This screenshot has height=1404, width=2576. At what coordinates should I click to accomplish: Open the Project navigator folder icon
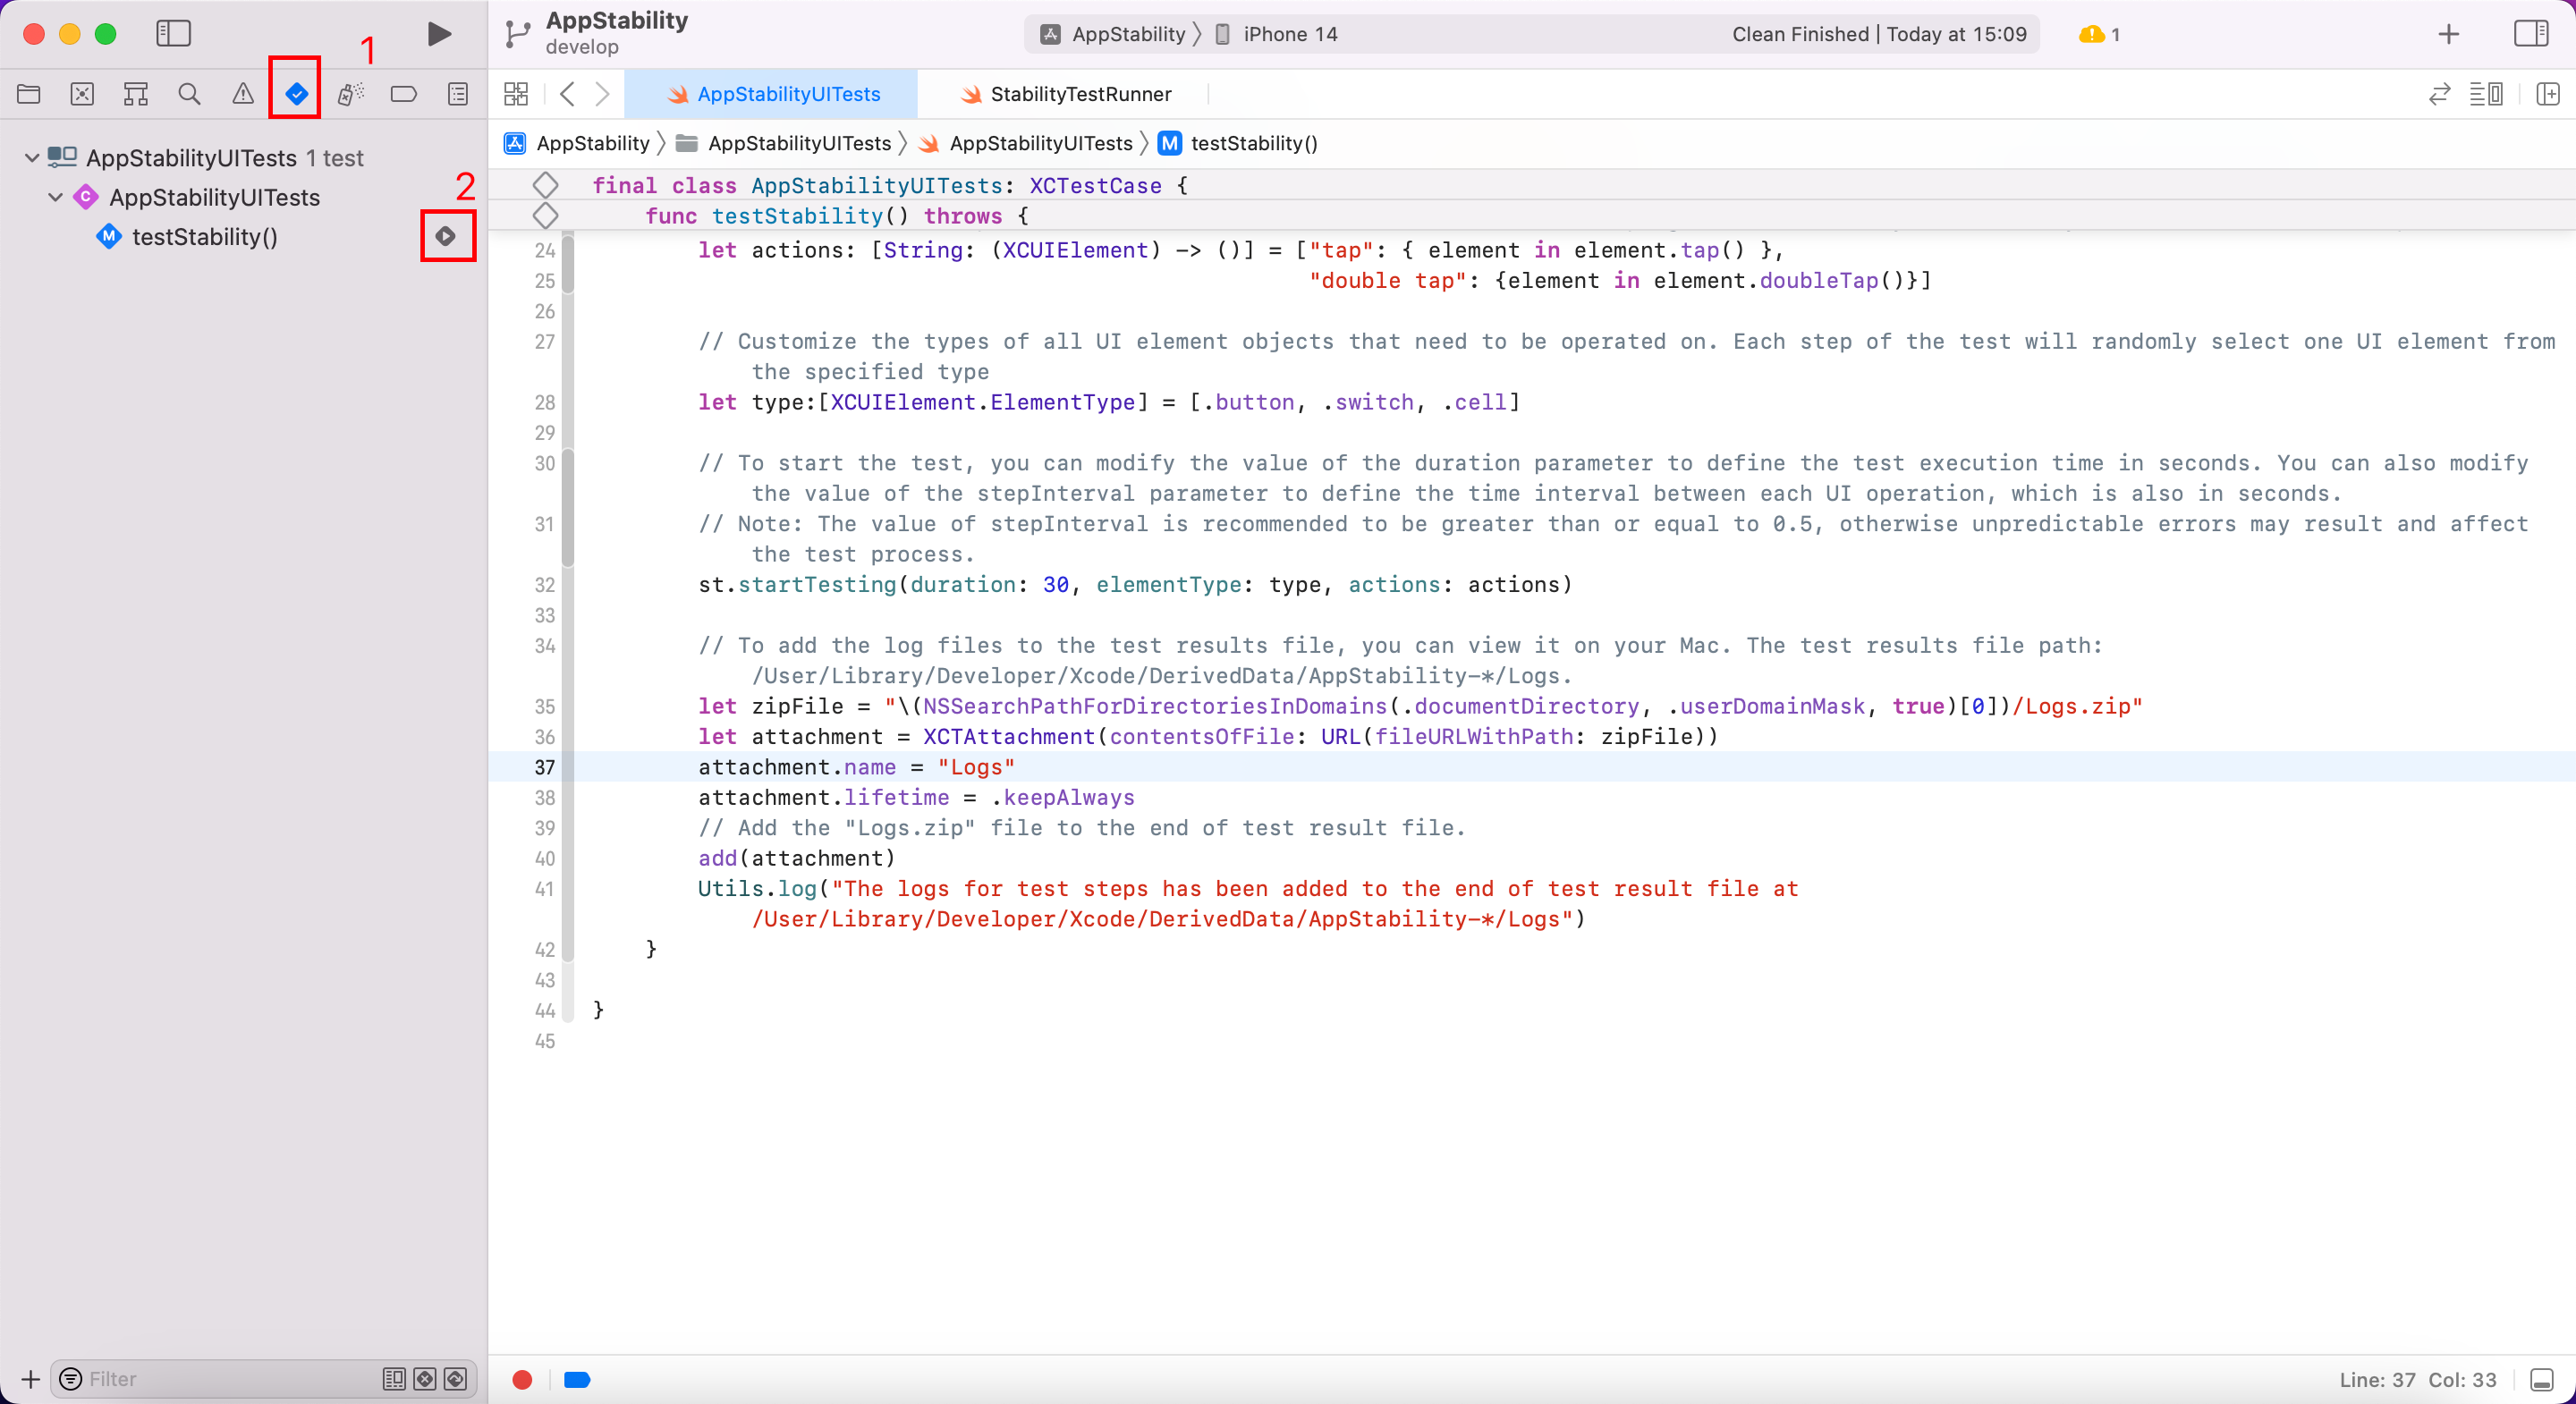click(x=29, y=94)
